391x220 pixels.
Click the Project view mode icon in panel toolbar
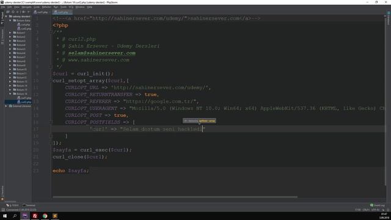(8, 12)
